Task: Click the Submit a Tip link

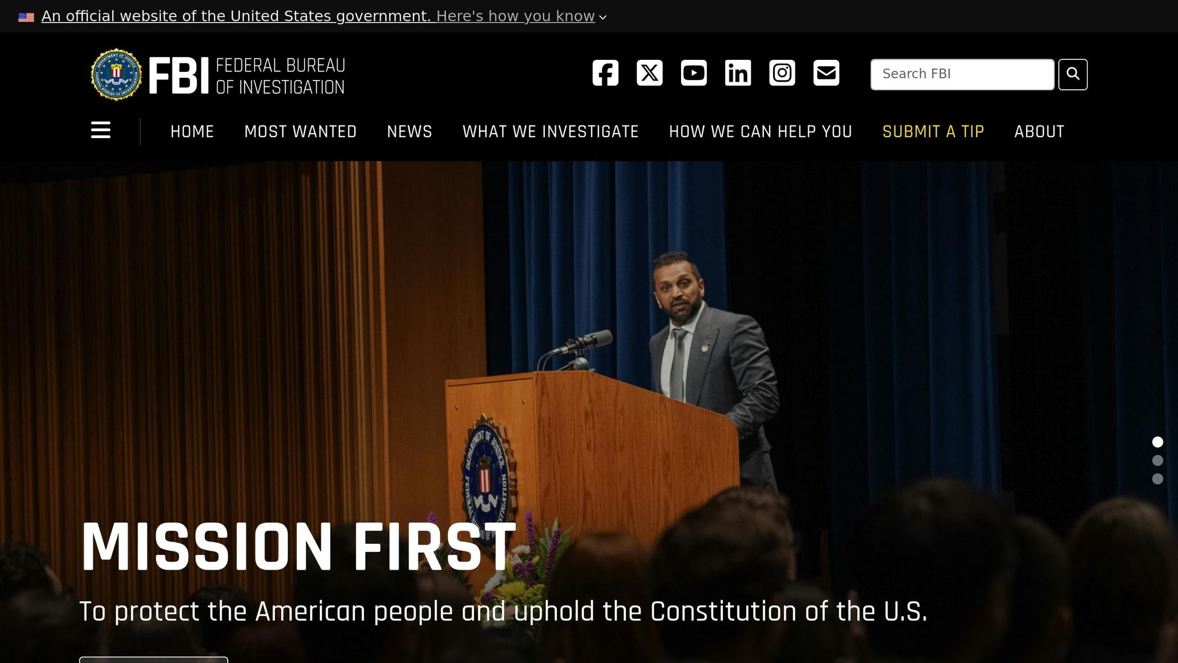Action: (x=933, y=132)
